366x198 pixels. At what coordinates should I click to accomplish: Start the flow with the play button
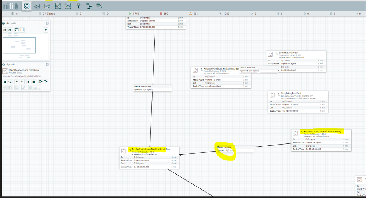click(x=29, y=82)
